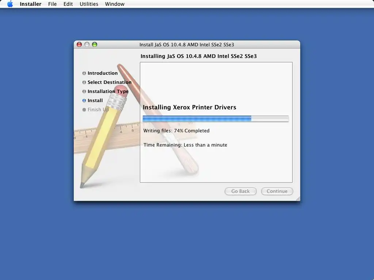This screenshot has width=374, height=280.
Task: Open the Apple menu
Action: click(10, 4)
